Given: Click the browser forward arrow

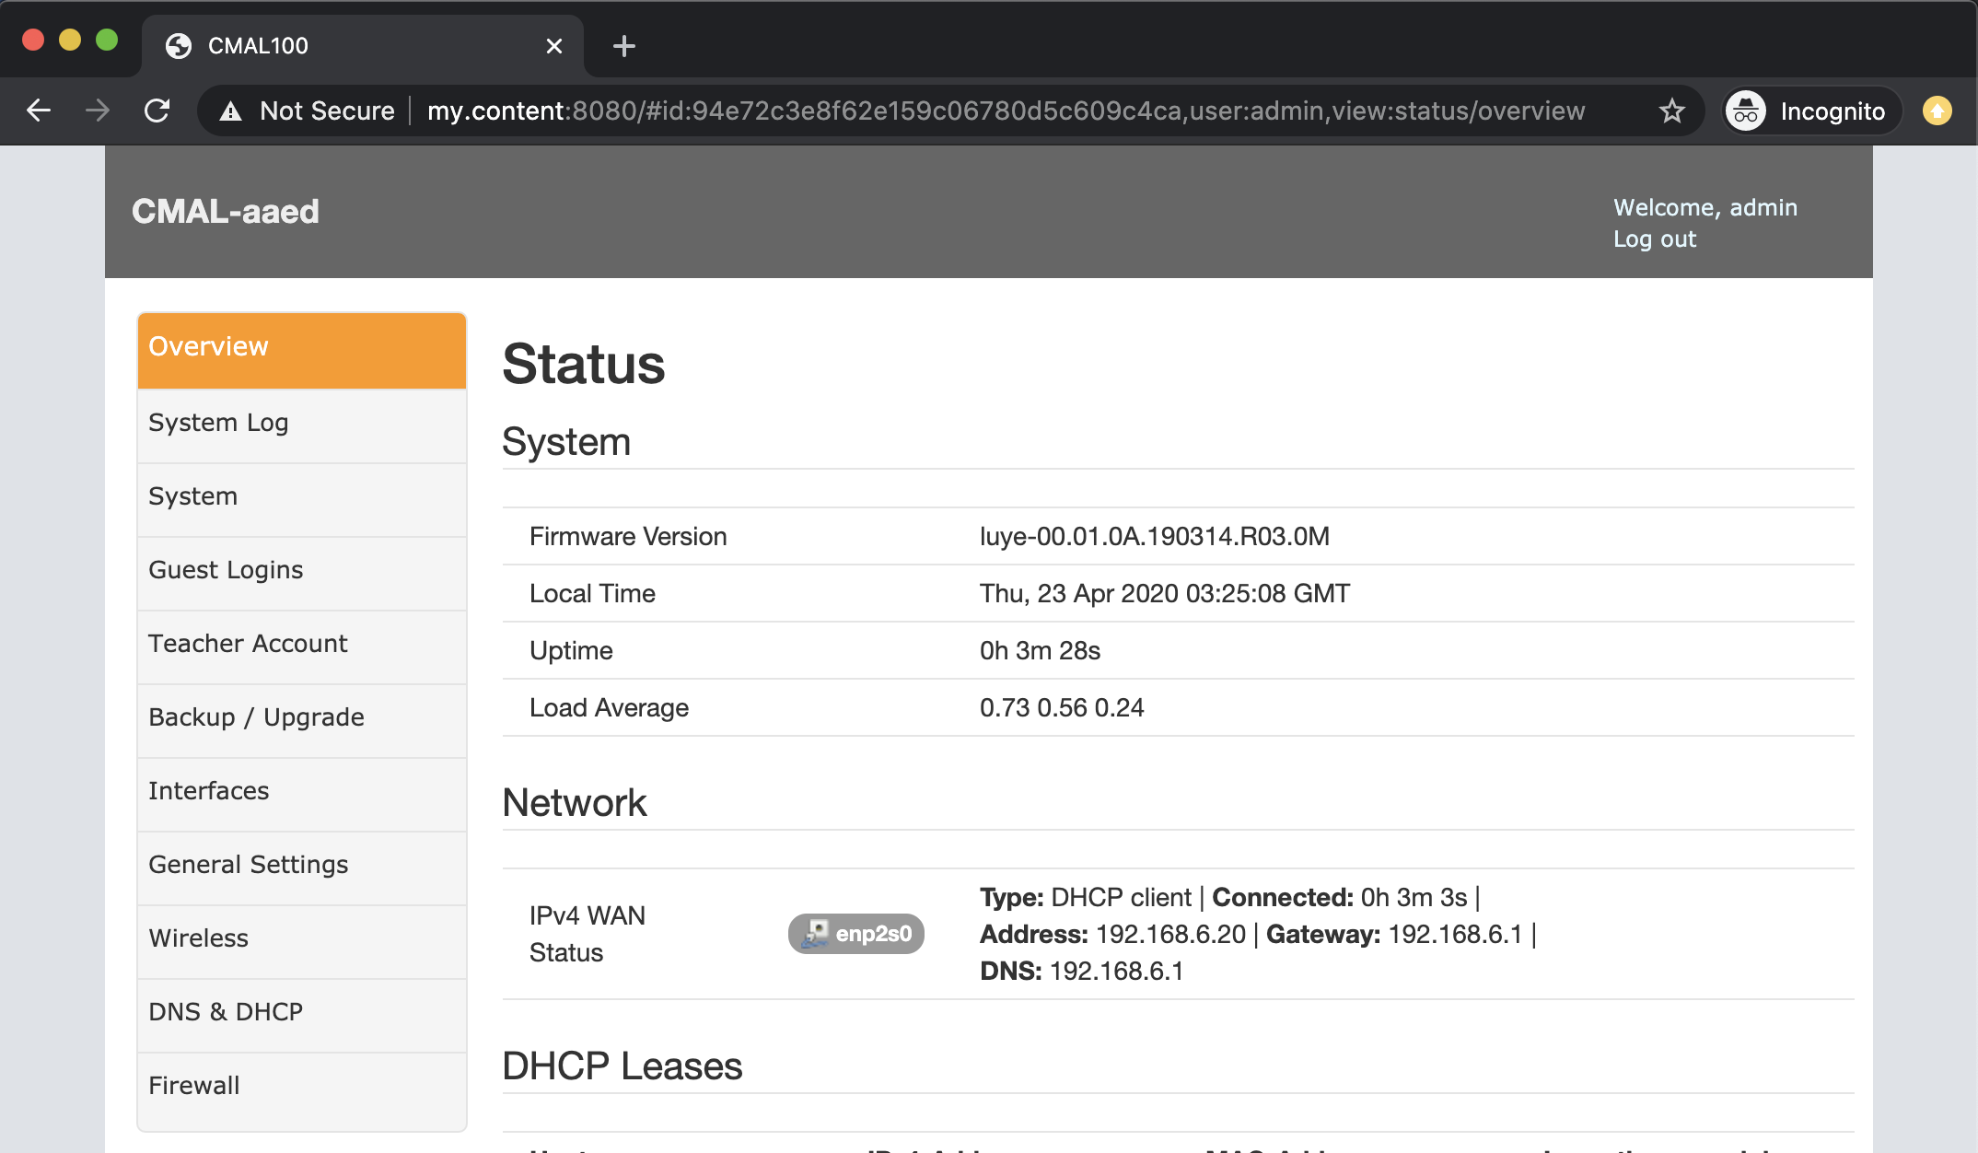Looking at the screenshot, I should click(98, 111).
